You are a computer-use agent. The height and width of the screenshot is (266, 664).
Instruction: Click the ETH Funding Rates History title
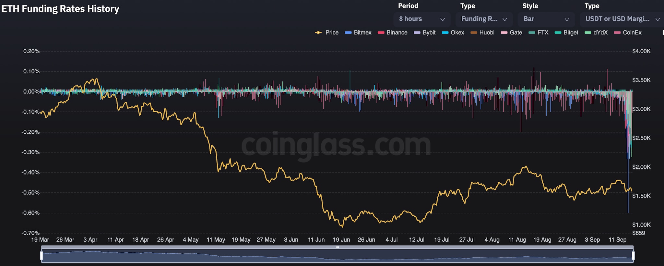60,9
